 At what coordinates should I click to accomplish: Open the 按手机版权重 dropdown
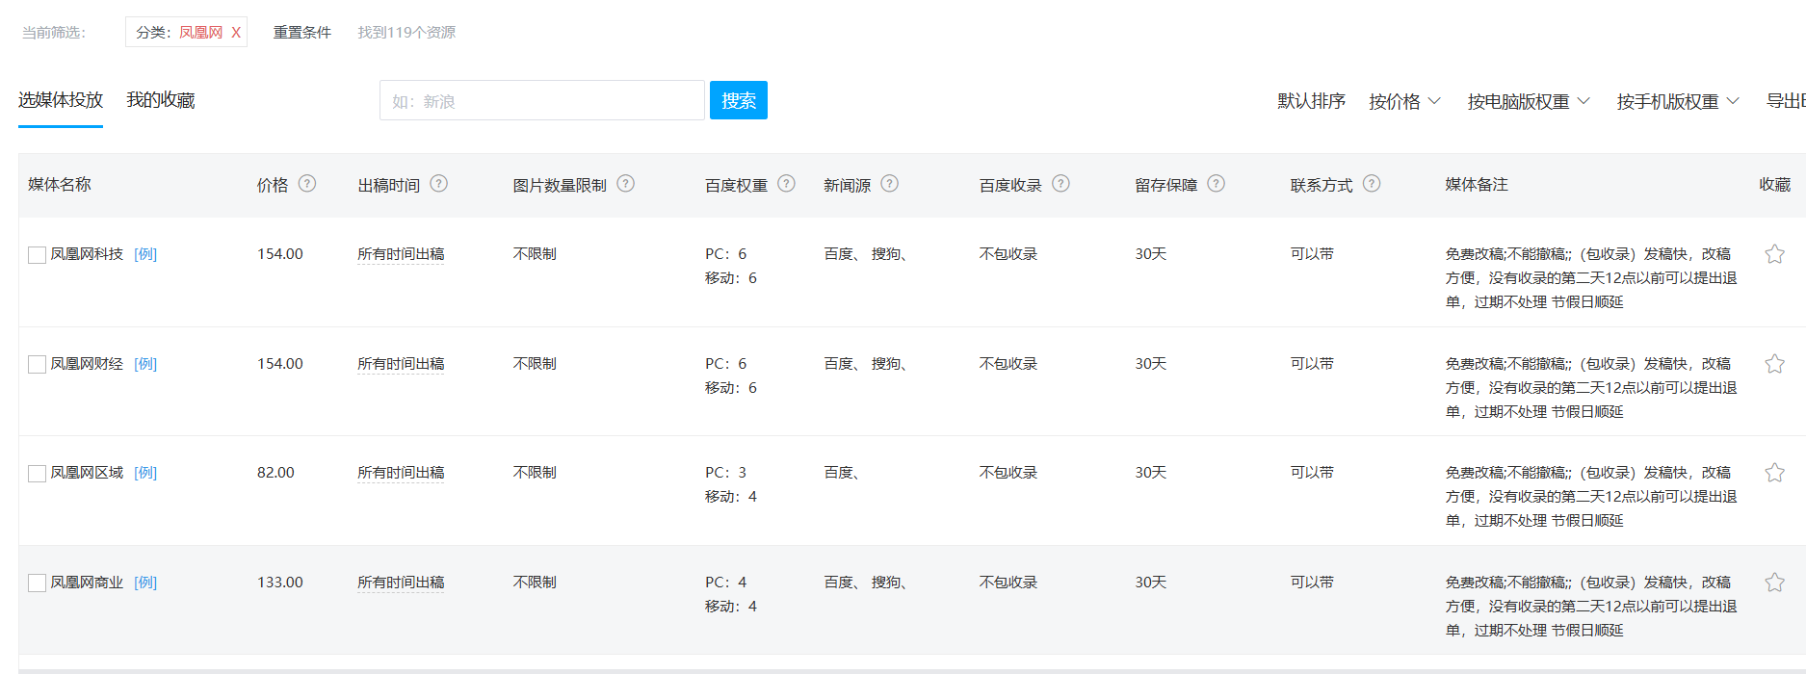1677,101
